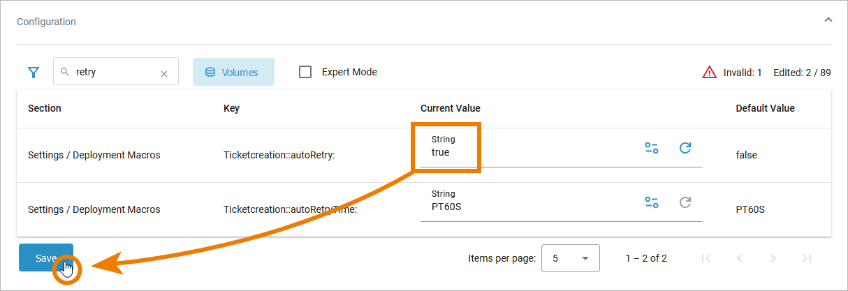Viewport: 848px width, 291px height.
Task: Reset autoRetry value to default
Action: click(685, 148)
